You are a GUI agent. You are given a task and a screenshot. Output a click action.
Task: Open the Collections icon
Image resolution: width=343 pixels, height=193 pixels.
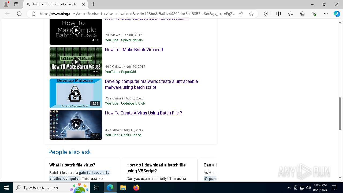pyautogui.click(x=302, y=14)
